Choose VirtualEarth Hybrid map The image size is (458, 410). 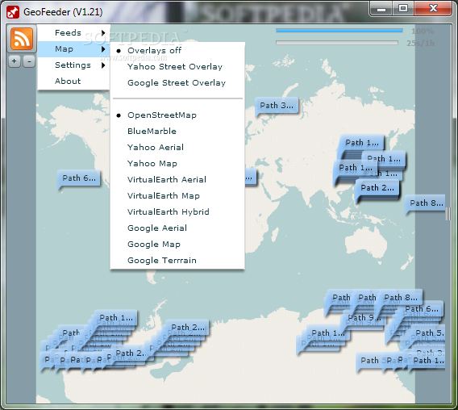click(177, 212)
